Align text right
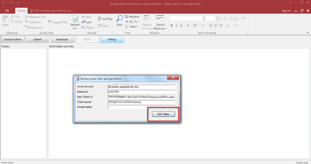This screenshot has width=311, height=164. point(220,25)
